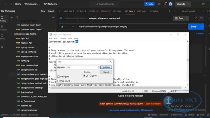Open Find and replace in status bar
210x118 pixels.
(x=19, y=115)
